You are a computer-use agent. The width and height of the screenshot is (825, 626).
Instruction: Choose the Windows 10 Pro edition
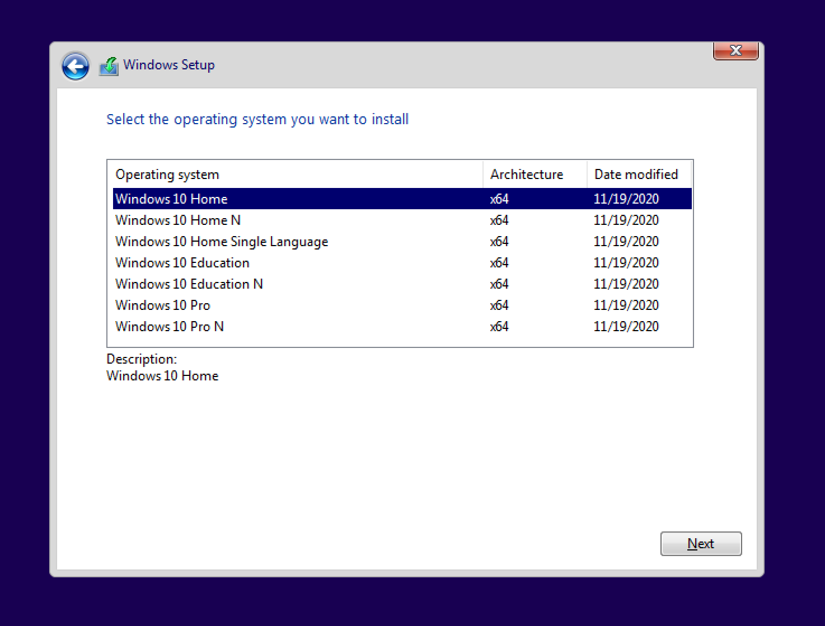click(402, 305)
